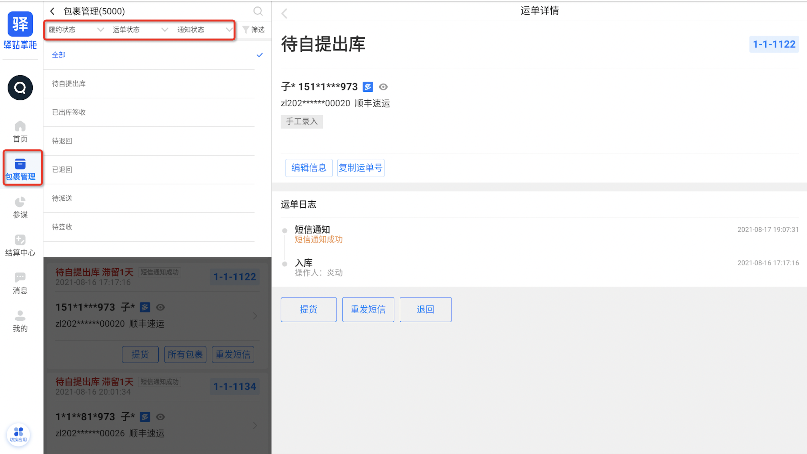Open 结算中心 in sidebar

[20, 245]
